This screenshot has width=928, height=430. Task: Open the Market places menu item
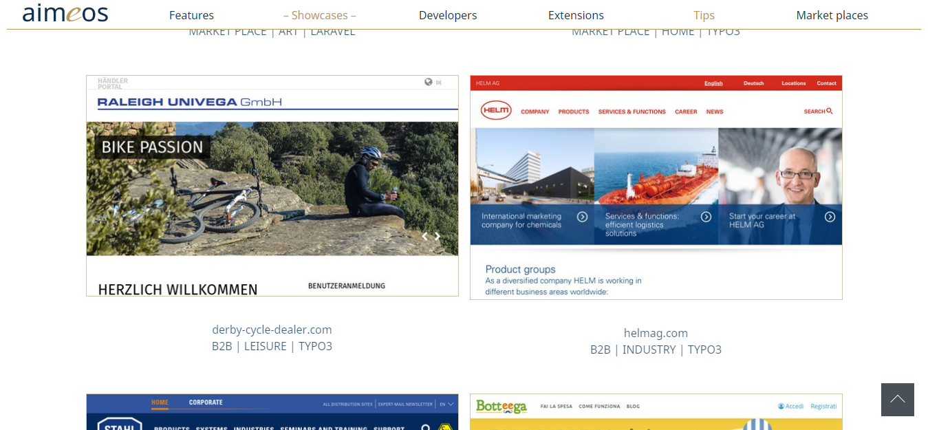(x=832, y=15)
